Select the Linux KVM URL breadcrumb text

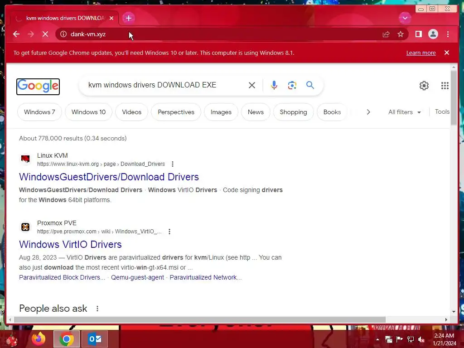[x=101, y=164]
